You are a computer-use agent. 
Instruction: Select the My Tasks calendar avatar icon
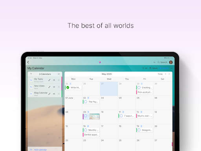pos(31,80)
